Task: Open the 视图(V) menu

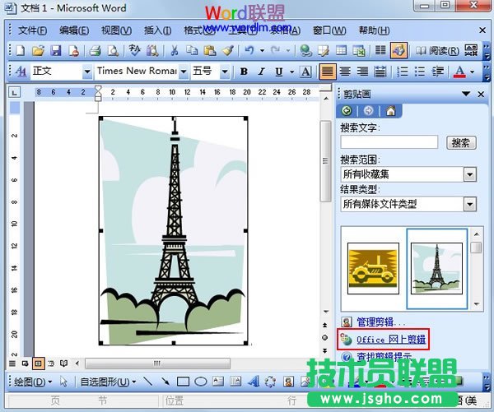Action: 116,30
